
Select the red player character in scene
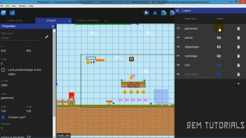click(x=71, y=98)
